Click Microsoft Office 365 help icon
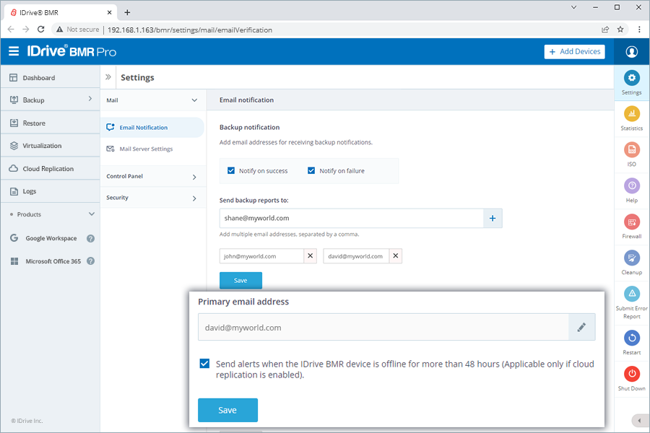 pyautogui.click(x=90, y=261)
